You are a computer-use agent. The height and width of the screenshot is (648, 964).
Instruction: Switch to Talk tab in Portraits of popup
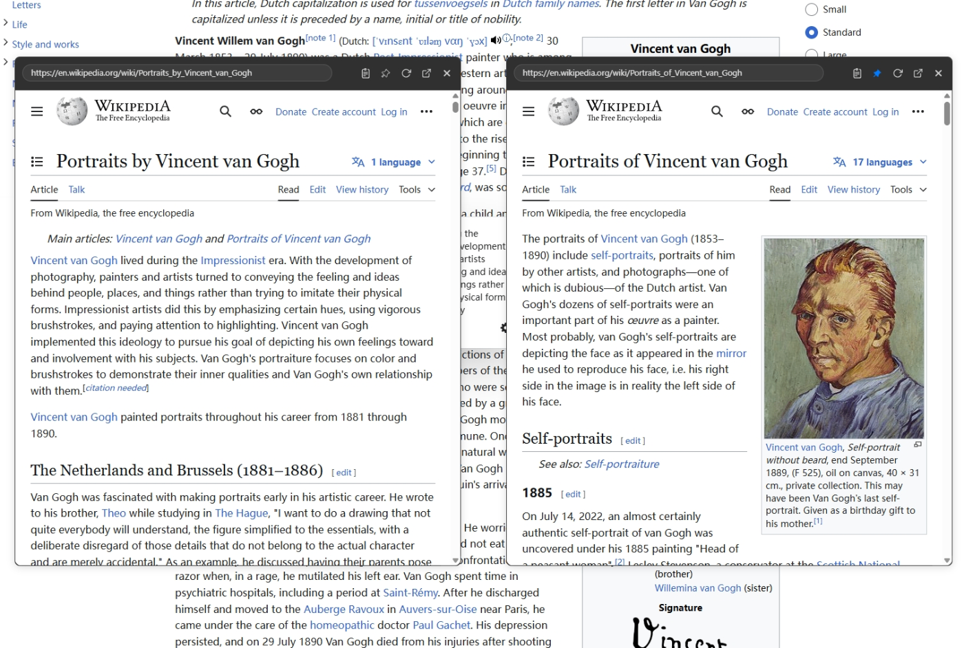pos(568,190)
